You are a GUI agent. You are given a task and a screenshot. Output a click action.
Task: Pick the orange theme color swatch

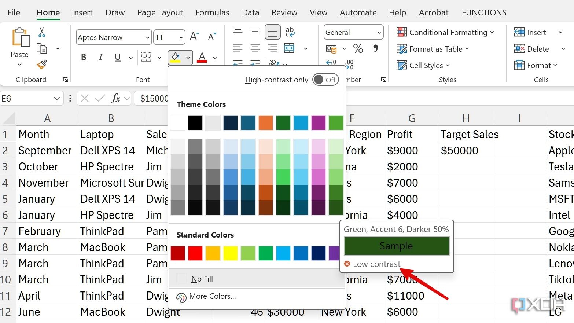coord(266,123)
